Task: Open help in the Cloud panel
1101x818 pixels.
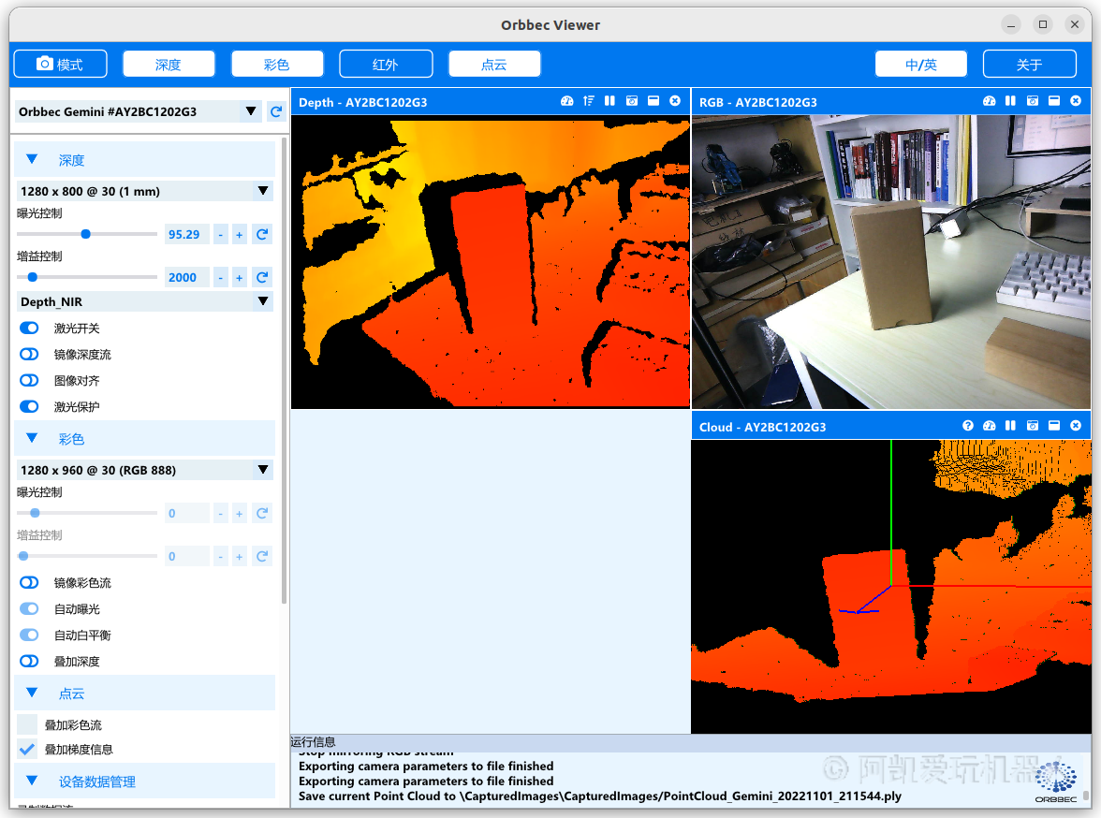Action: coord(968,426)
